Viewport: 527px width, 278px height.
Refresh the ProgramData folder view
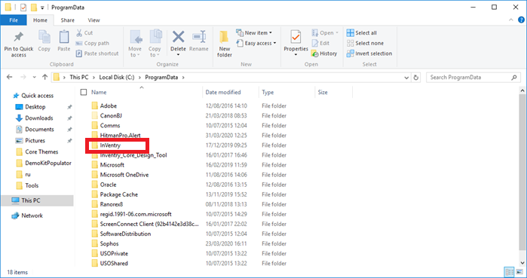(415, 78)
